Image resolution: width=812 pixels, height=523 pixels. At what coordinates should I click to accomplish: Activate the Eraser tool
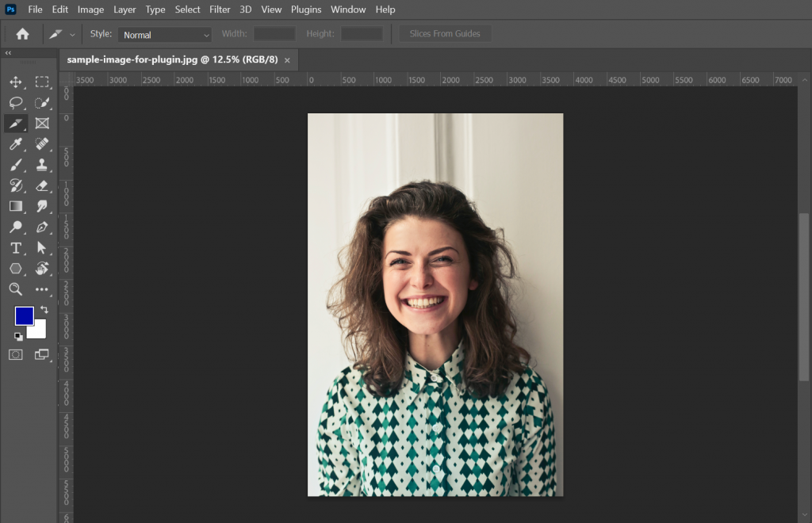(43, 185)
